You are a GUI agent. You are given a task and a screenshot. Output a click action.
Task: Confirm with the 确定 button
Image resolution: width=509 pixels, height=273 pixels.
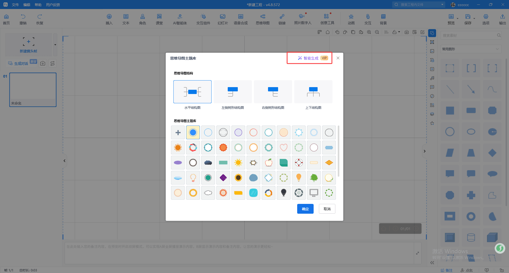[305, 209]
